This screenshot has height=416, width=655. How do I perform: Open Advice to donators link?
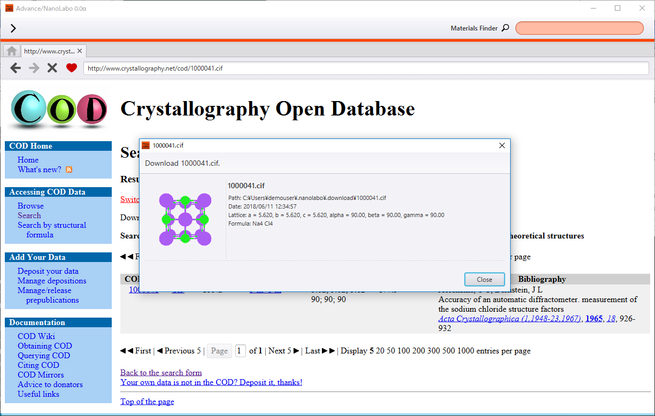(50, 384)
